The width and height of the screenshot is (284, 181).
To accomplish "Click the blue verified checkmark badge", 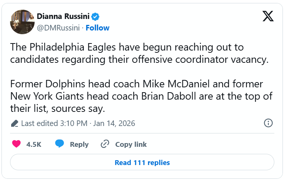I will pos(96,17).
